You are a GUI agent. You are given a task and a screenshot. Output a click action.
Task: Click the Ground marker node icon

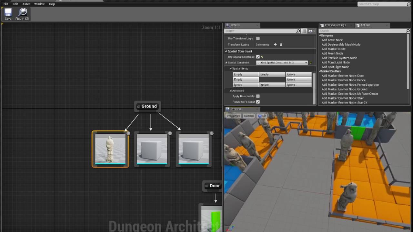(x=139, y=106)
